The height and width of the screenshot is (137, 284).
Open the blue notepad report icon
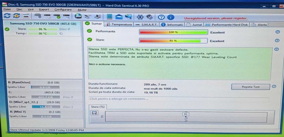click(x=109, y=17)
